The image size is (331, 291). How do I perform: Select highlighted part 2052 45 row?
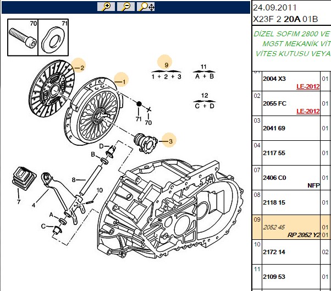(291, 227)
